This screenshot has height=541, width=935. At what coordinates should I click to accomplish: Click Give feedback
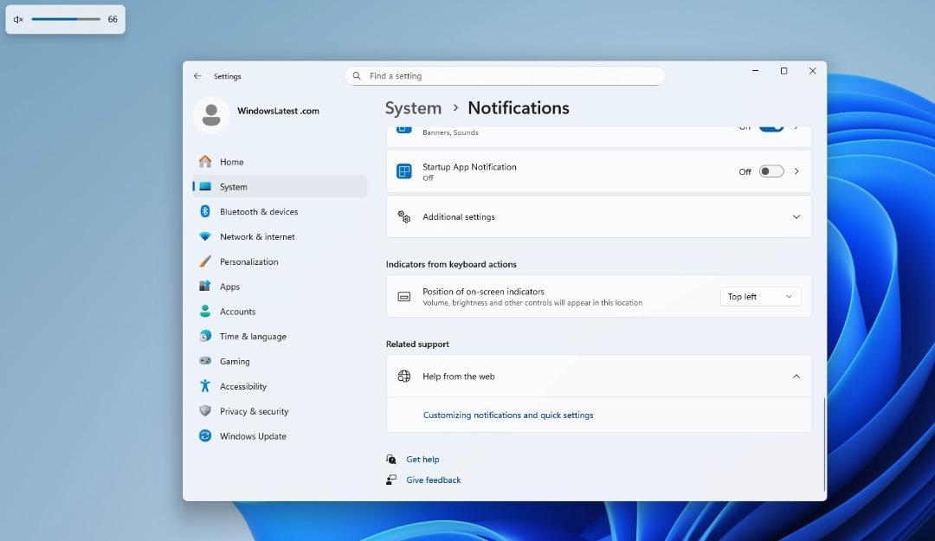point(433,480)
